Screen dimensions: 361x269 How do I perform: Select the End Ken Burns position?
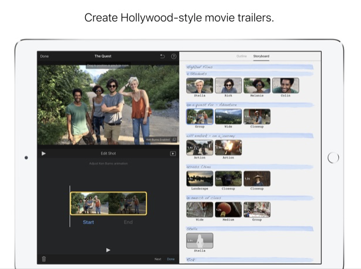(128, 222)
